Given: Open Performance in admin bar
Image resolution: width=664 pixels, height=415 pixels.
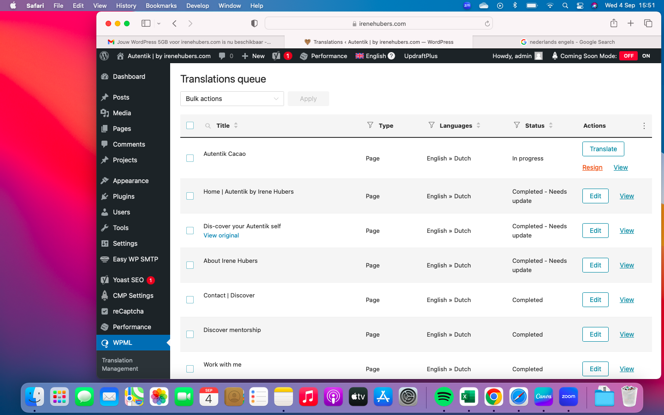Looking at the screenshot, I should click(323, 56).
